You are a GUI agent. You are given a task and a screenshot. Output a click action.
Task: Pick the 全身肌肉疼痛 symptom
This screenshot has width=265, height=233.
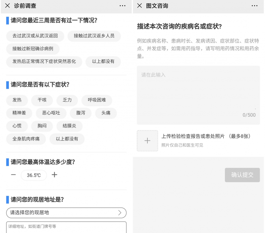26,139
